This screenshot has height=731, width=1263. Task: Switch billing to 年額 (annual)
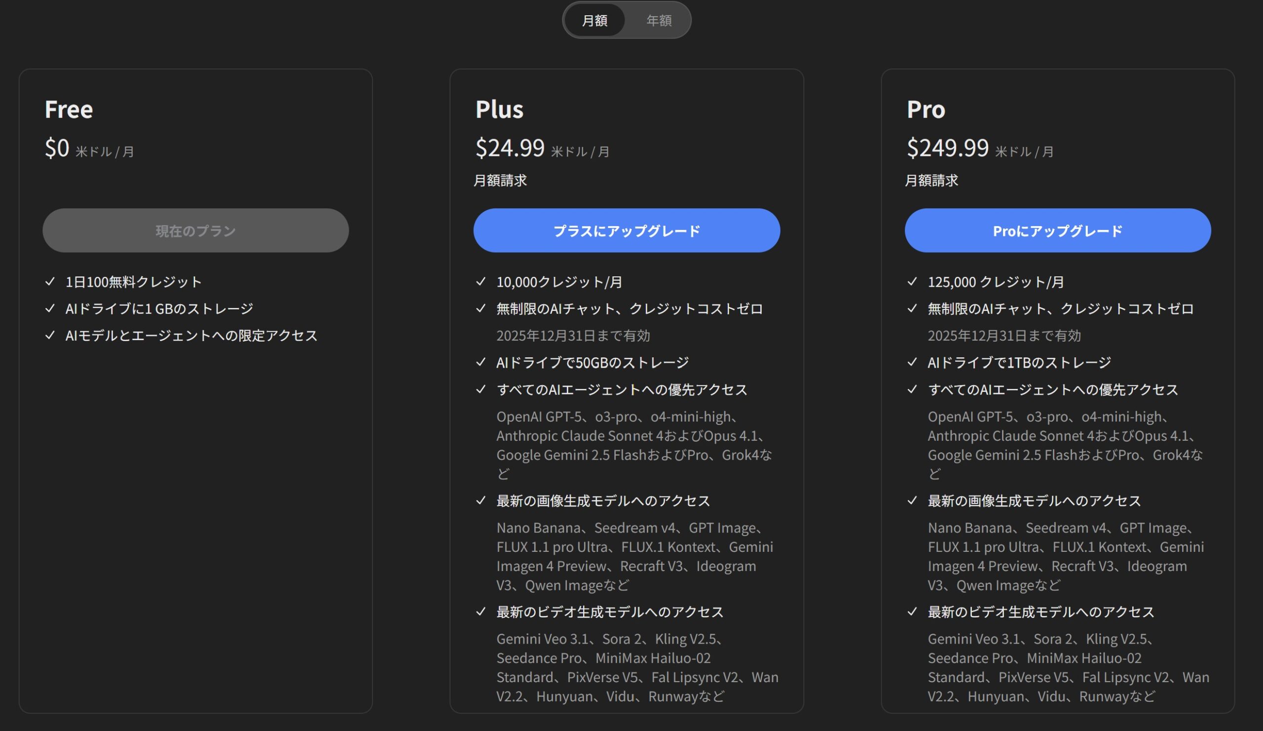[659, 21]
